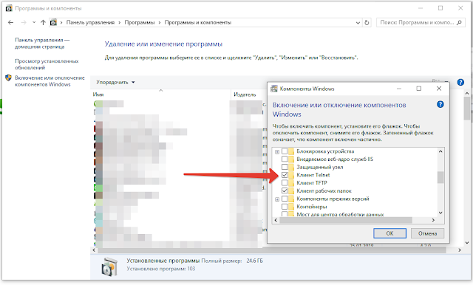The image size is (473, 285).
Task: Click Windows Components dialog title icon
Action: click(274, 89)
